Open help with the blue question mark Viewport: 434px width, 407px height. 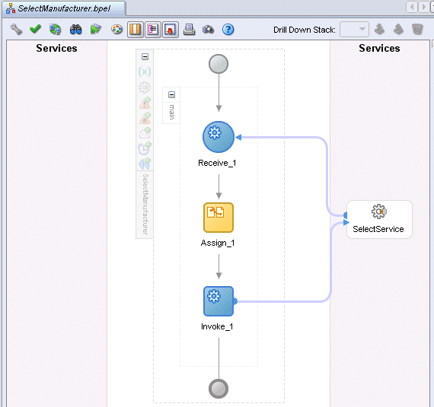(228, 30)
